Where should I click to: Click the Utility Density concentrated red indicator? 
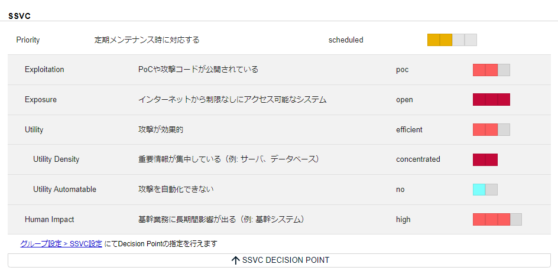485,159
